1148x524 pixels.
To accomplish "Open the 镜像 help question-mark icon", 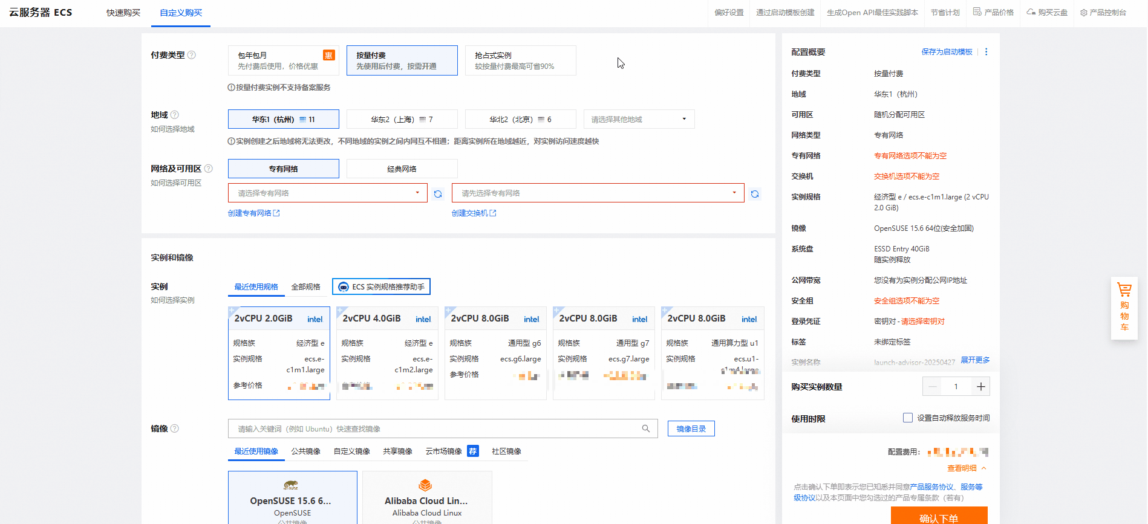I will 175,429.
